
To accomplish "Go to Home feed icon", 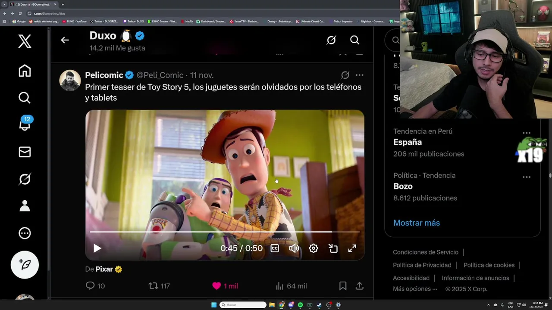I will tap(25, 71).
